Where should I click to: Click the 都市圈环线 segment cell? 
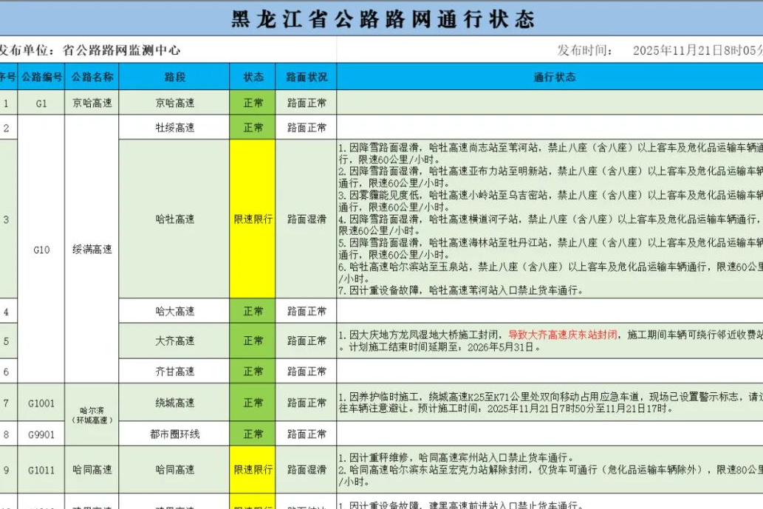tap(174, 434)
